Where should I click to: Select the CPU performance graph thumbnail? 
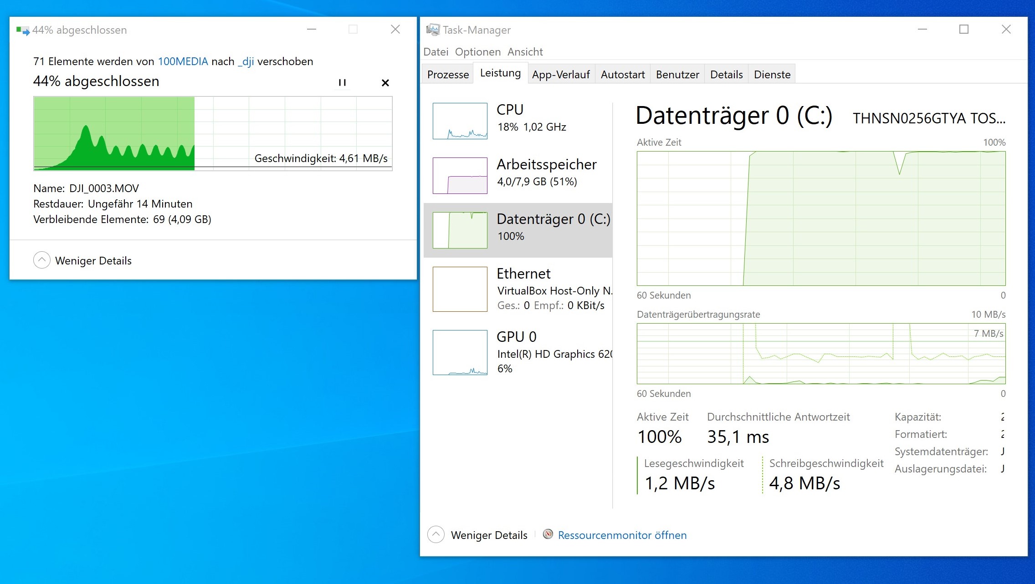pyautogui.click(x=460, y=121)
